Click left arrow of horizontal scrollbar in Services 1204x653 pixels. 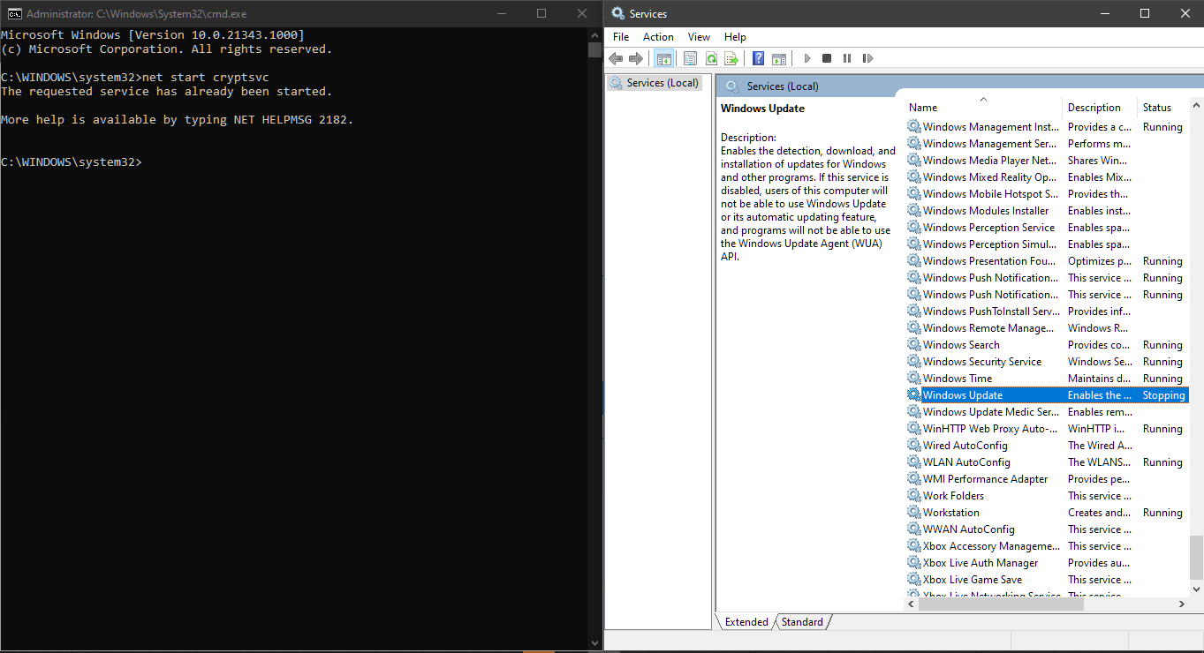912,603
